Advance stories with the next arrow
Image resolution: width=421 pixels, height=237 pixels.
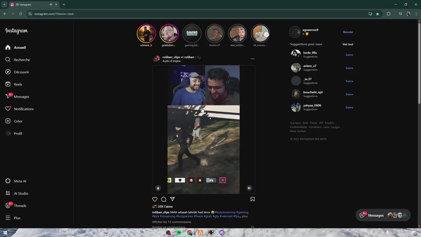pos(266,34)
